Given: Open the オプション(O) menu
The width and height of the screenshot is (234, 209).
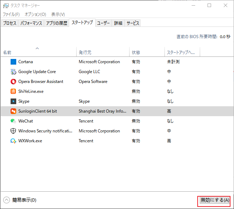Looking at the screenshot, I should 35,14.
